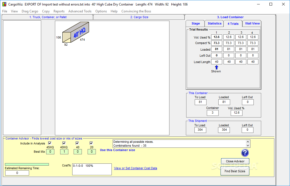Click This Shipment Left Out field

[x=247, y=130]
